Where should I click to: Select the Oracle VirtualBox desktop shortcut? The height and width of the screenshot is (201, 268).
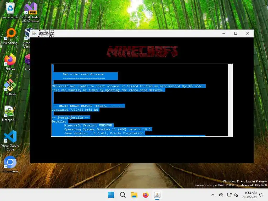point(27,38)
